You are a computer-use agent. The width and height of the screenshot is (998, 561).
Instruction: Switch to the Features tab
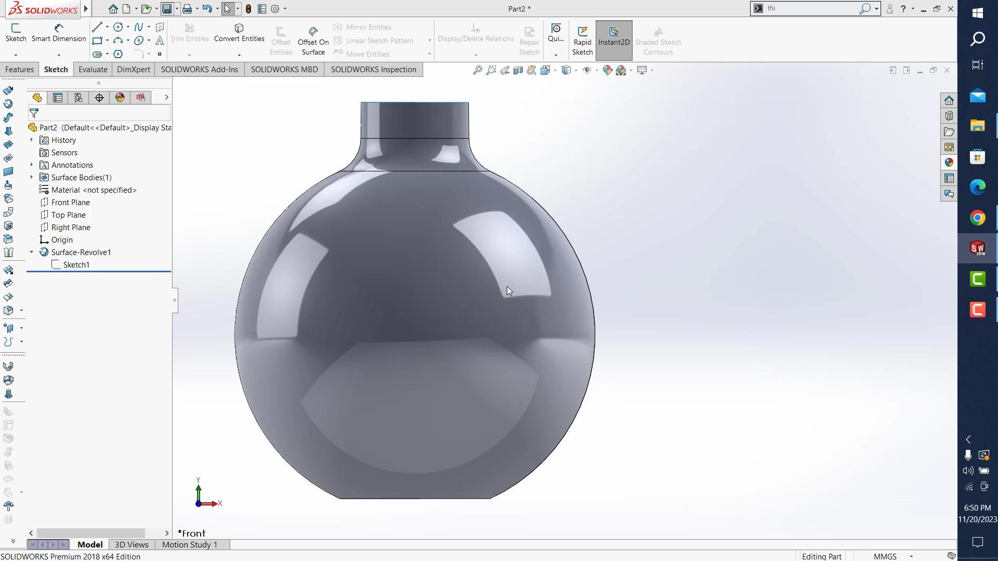click(x=19, y=70)
